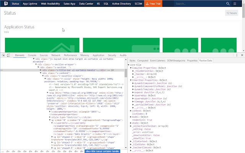This screenshot has height=153, width=245.
Task: Expand the _tileDefinition object
Action: (x=133, y=71)
